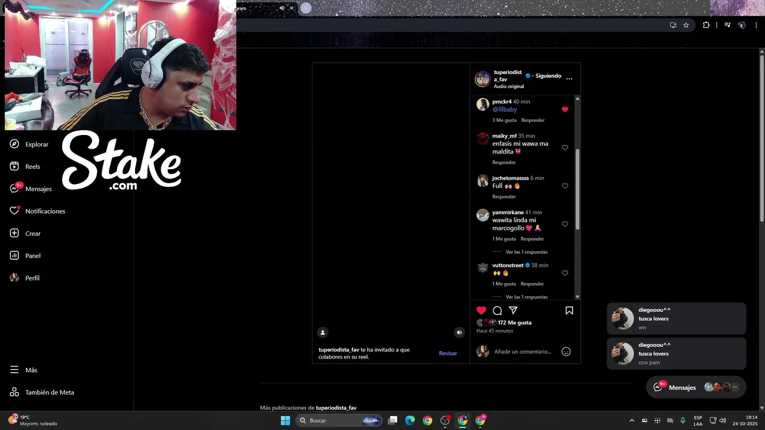
Task: Click comments scrollbar down arrow
Action: [x=577, y=297]
